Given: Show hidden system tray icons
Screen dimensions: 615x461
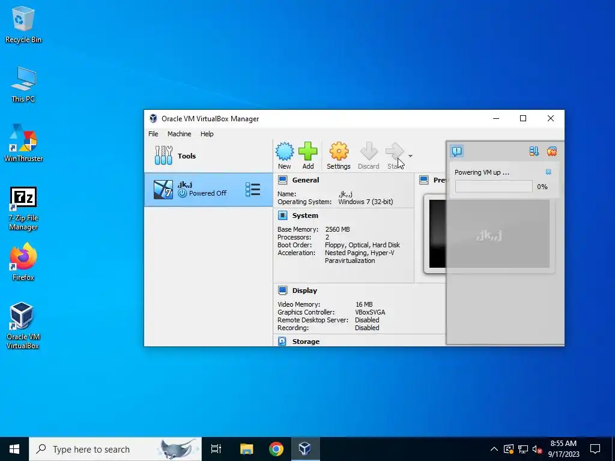Looking at the screenshot, I should coord(494,449).
